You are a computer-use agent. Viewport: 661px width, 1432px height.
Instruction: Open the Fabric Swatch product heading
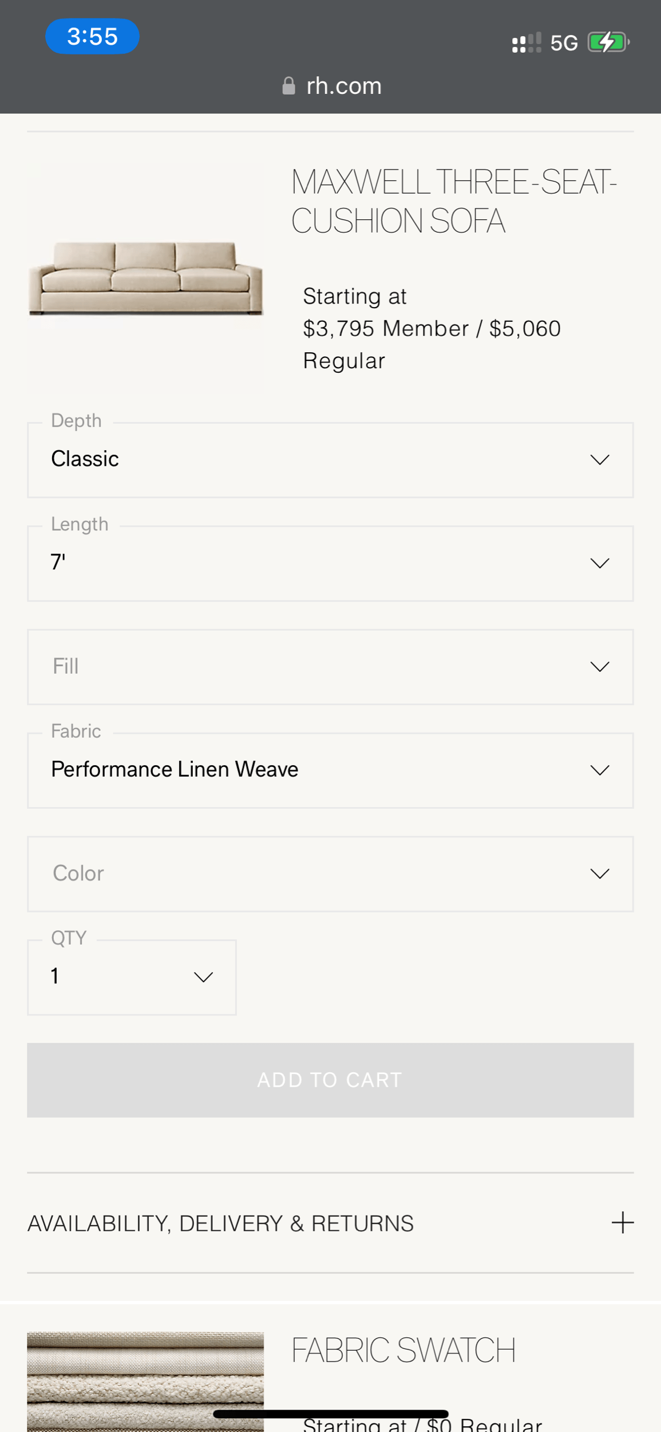coord(403,1351)
